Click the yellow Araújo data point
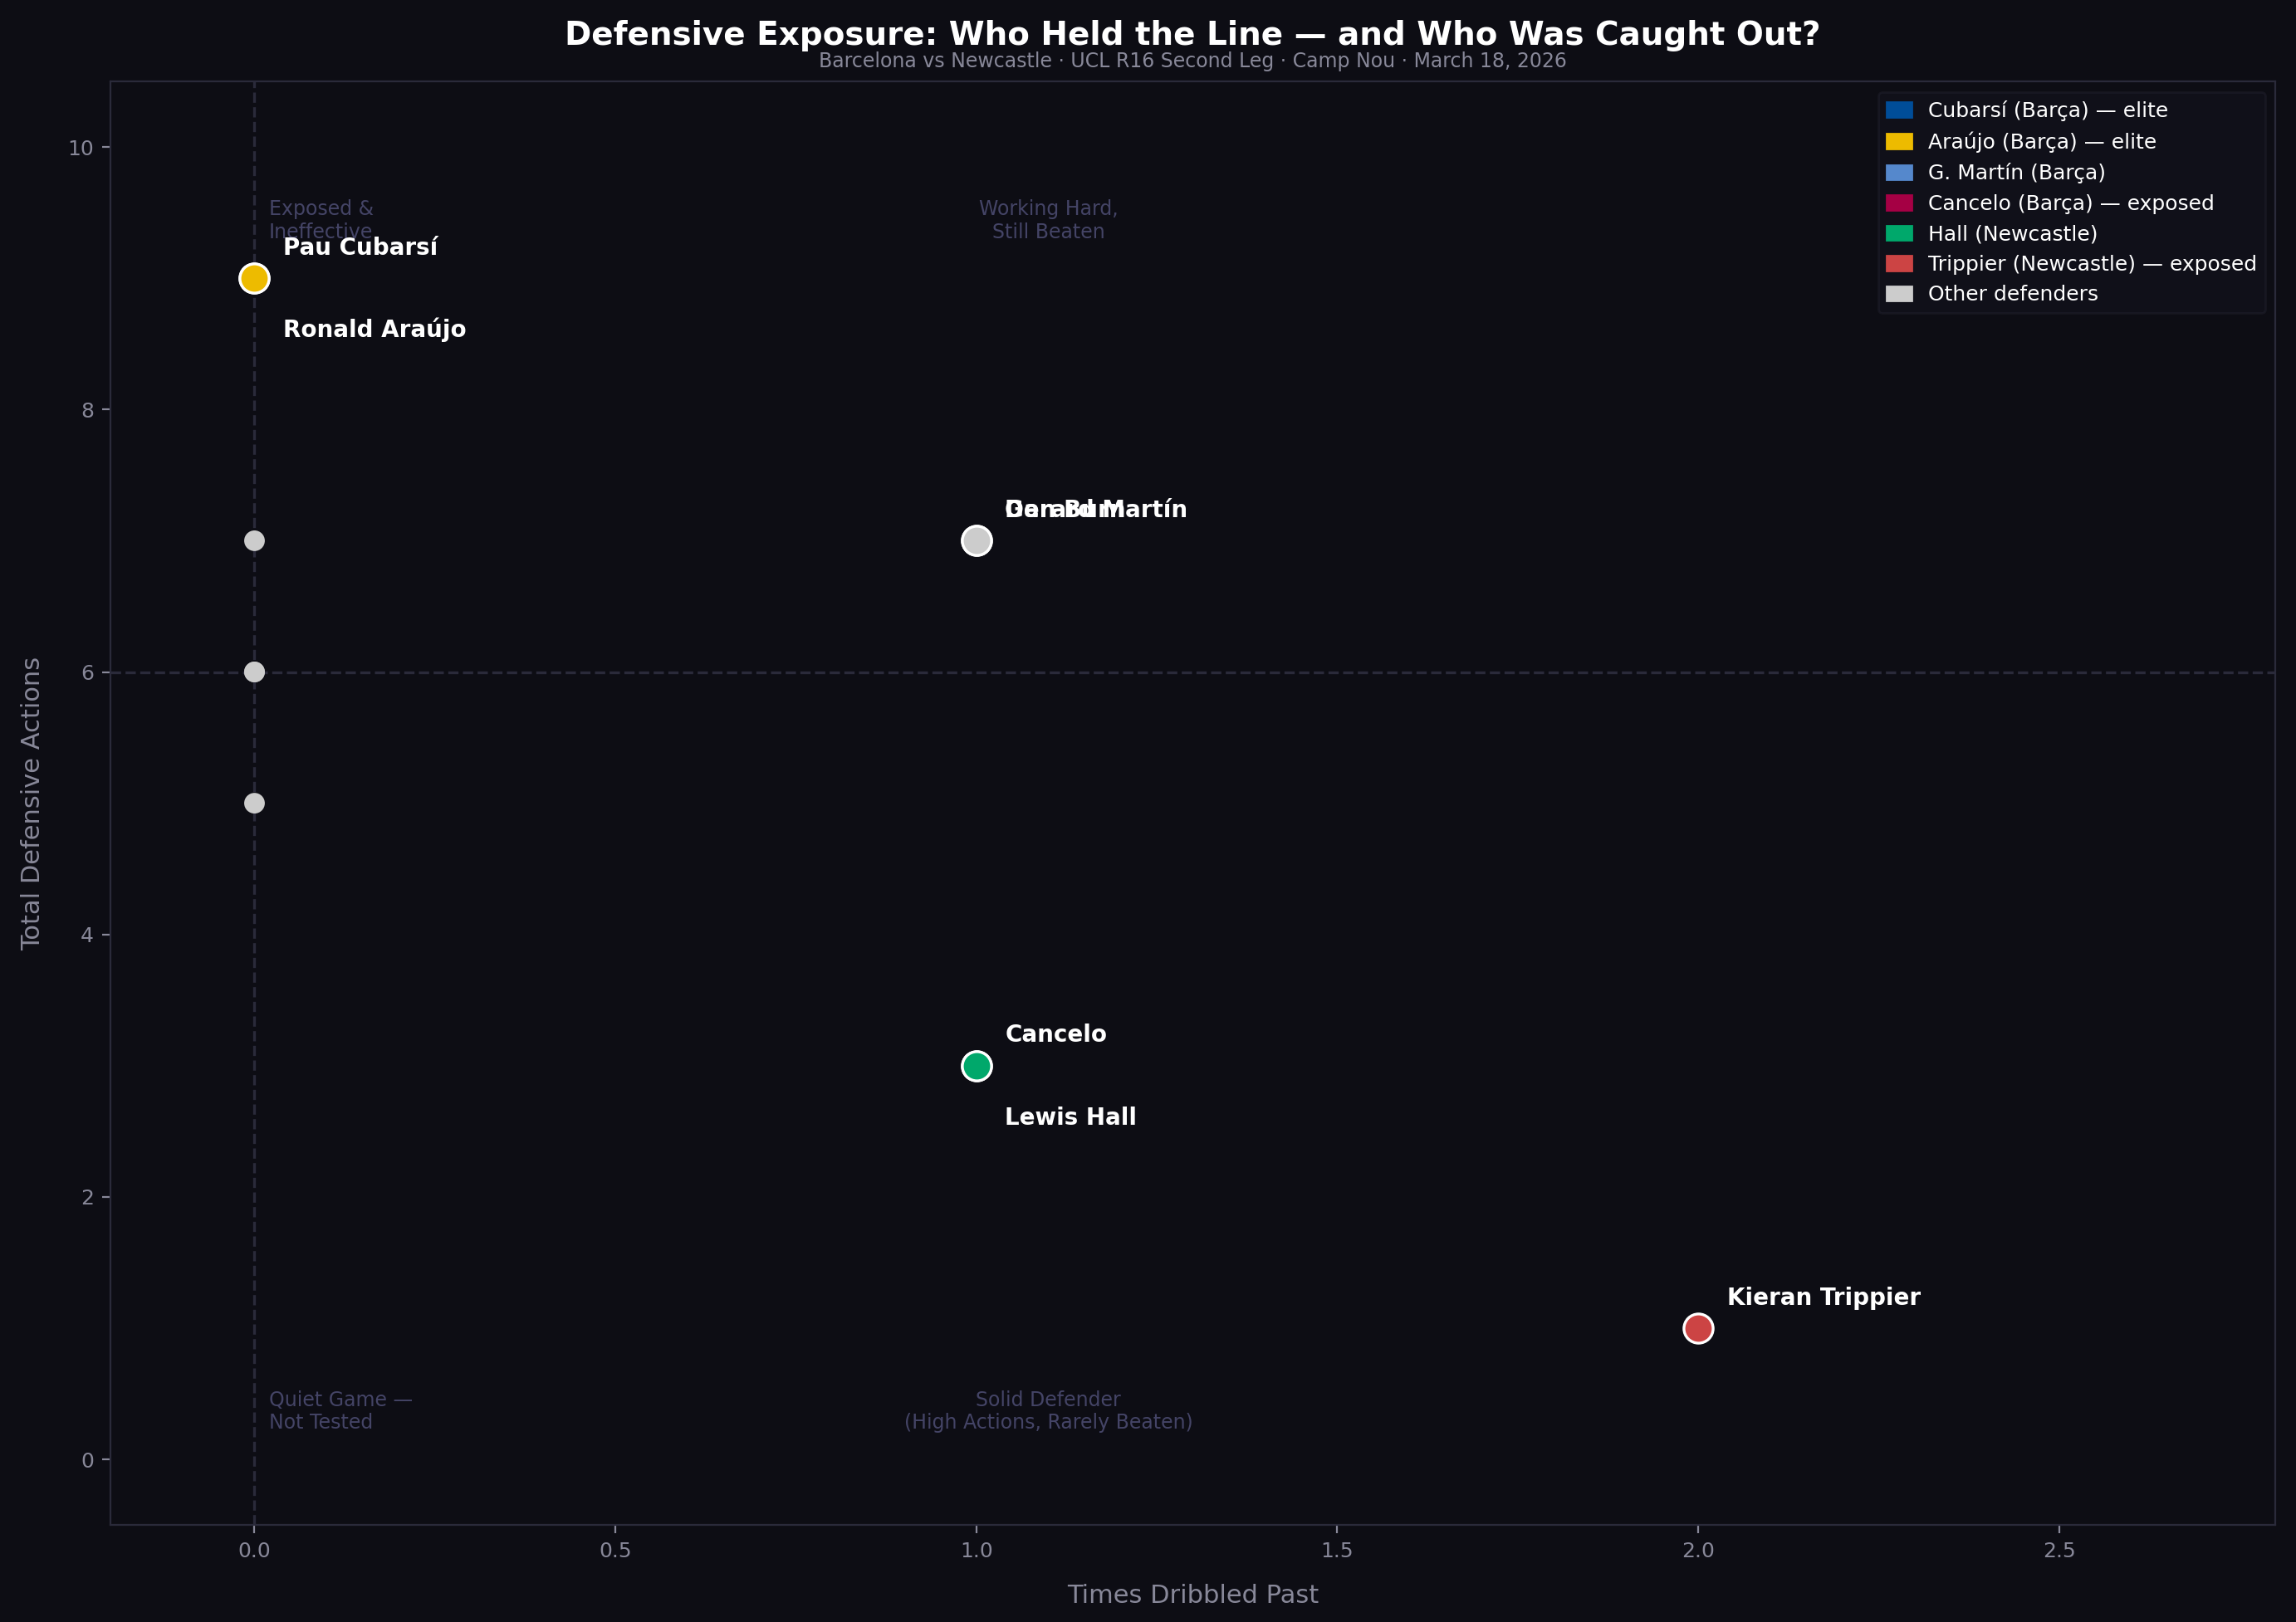The height and width of the screenshot is (1622, 2296). 254,279
